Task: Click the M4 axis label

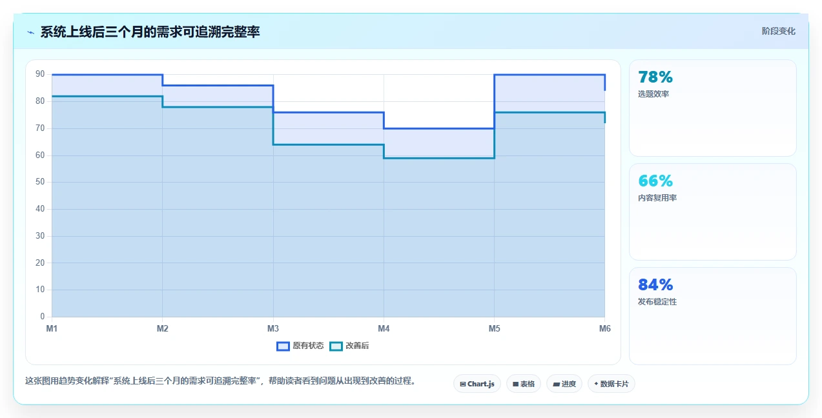Action: [x=384, y=328]
